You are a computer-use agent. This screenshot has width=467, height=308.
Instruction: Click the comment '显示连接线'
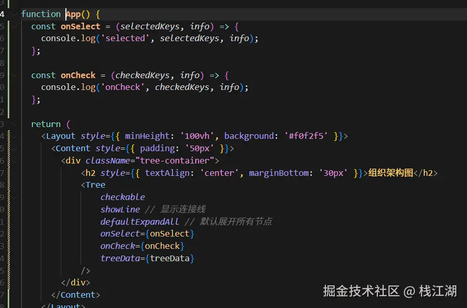tap(183, 209)
